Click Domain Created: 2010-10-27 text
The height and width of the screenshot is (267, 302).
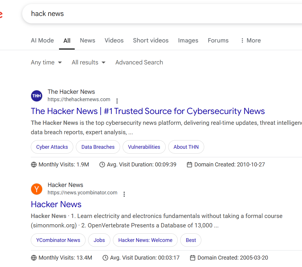click(230, 165)
